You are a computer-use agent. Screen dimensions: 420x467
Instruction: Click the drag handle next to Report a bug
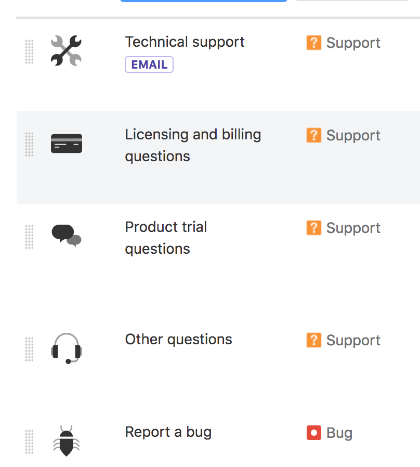click(x=29, y=442)
